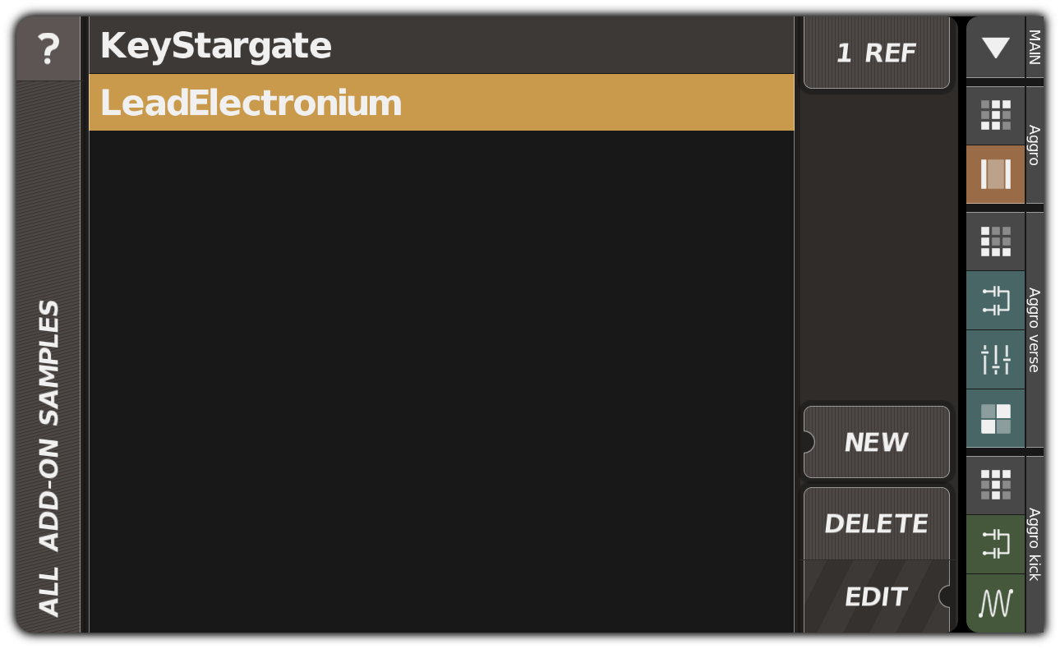
Task: Open the brown sample slice icon under Aggro
Action: pyautogui.click(x=995, y=174)
